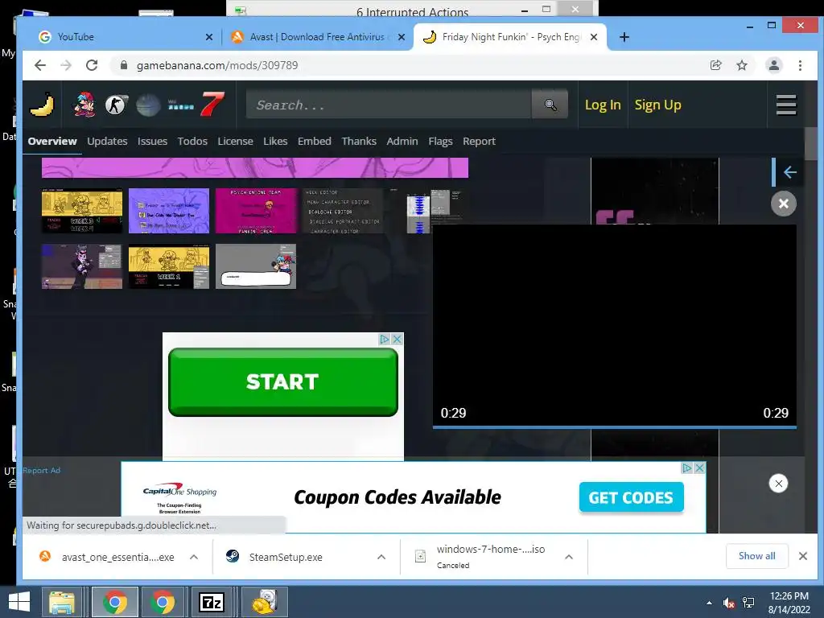
Task: Click the Report Ad link
Action: click(x=42, y=470)
